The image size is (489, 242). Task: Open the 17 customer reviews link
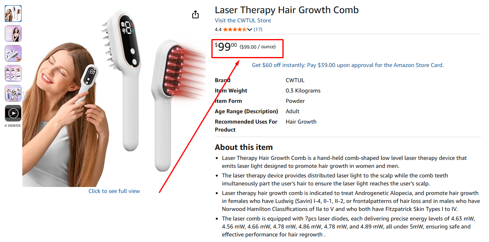click(258, 30)
